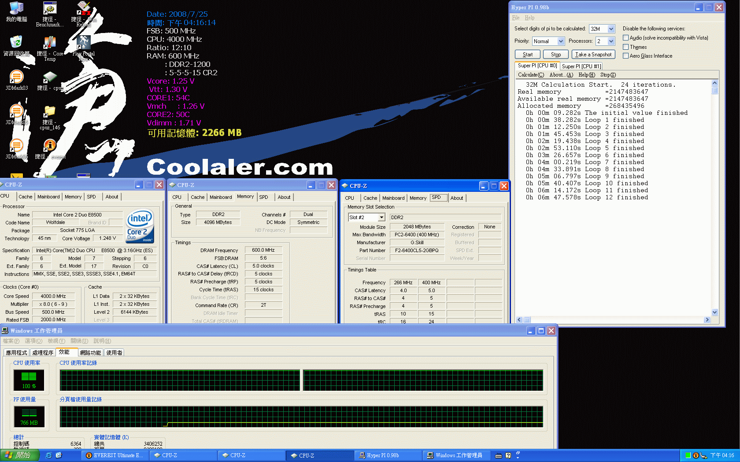Open the cpuz_146 folder shortcut
The width and height of the screenshot is (740, 462).
pos(50,117)
